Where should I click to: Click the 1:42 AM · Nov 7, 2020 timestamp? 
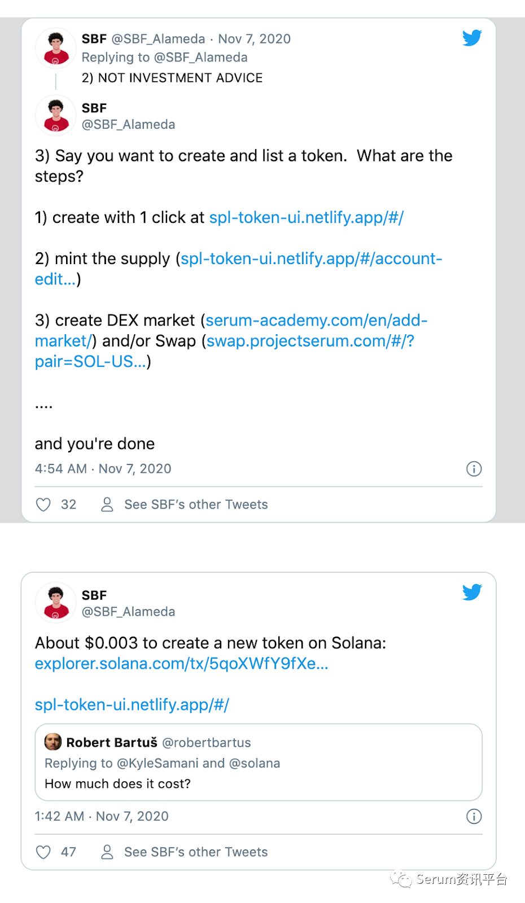[102, 817]
